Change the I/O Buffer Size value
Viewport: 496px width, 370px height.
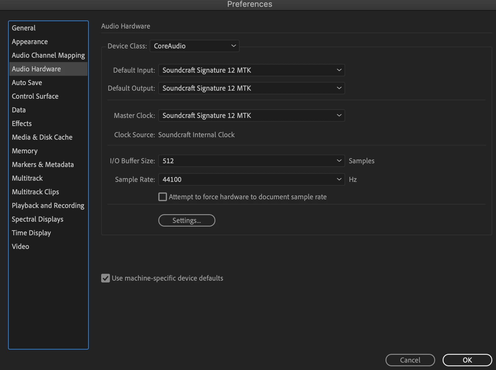252,161
